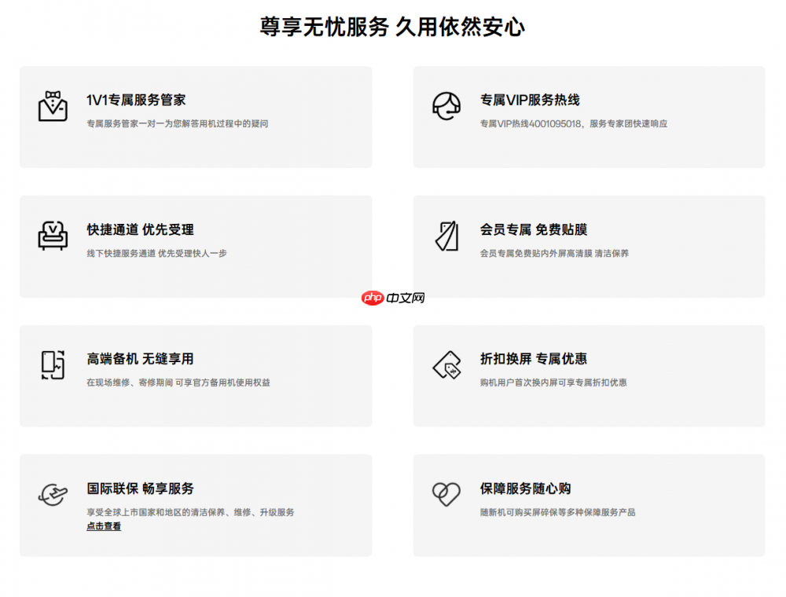Click the page title 尊享无忧服务 久用依然安心

[x=392, y=27]
